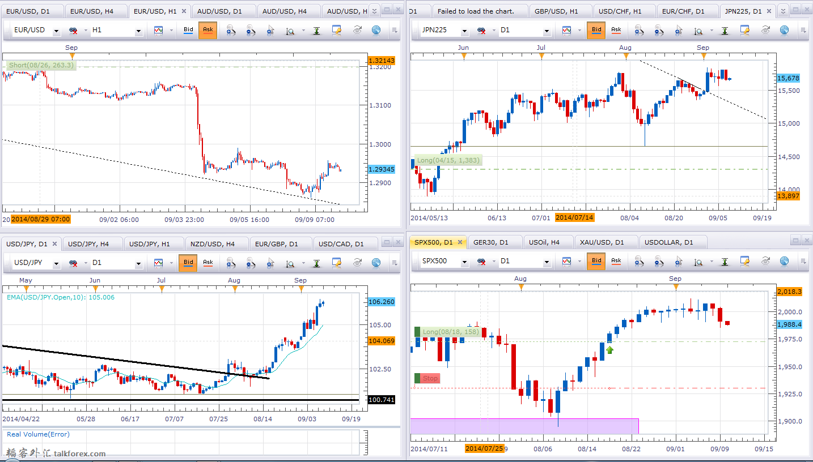The width and height of the screenshot is (813, 462).
Task: Open USD/JPY symbol dropdown
Action: pyautogui.click(x=56, y=263)
